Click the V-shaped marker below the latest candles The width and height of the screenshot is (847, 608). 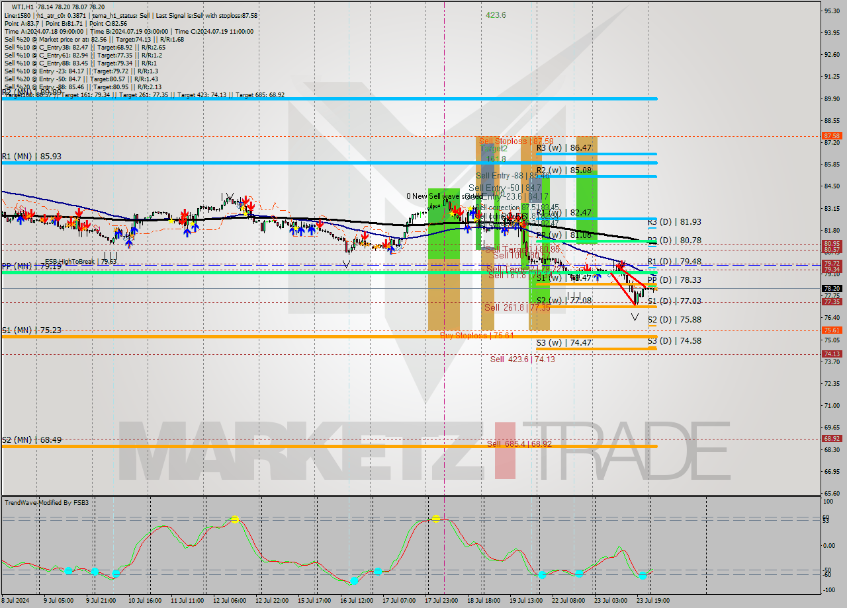(635, 317)
